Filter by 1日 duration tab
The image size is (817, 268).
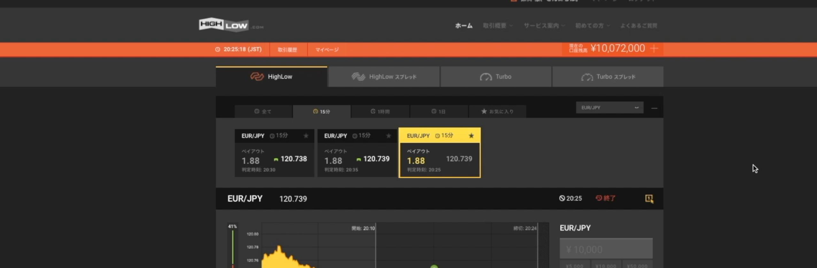439,111
